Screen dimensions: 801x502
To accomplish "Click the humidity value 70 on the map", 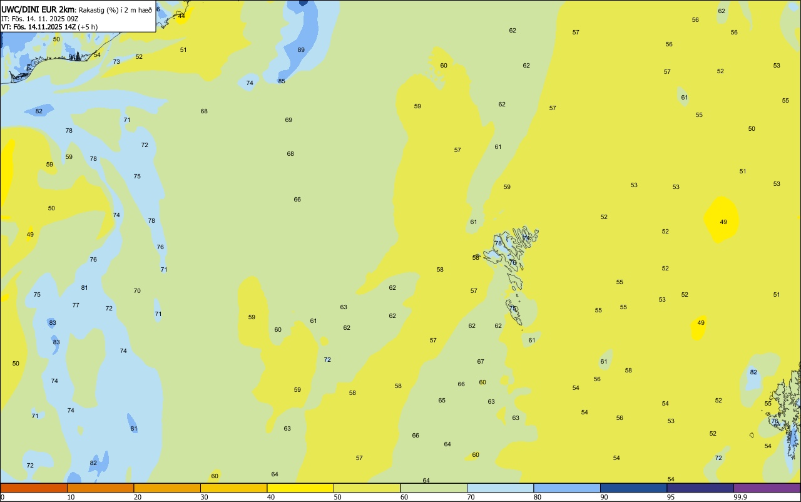I will point(137,291).
